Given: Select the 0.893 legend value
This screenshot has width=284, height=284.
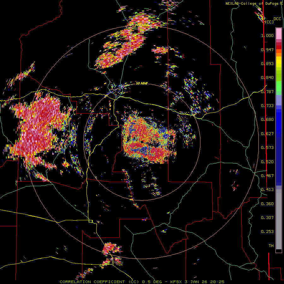Looking at the screenshot, I should click(267, 63).
